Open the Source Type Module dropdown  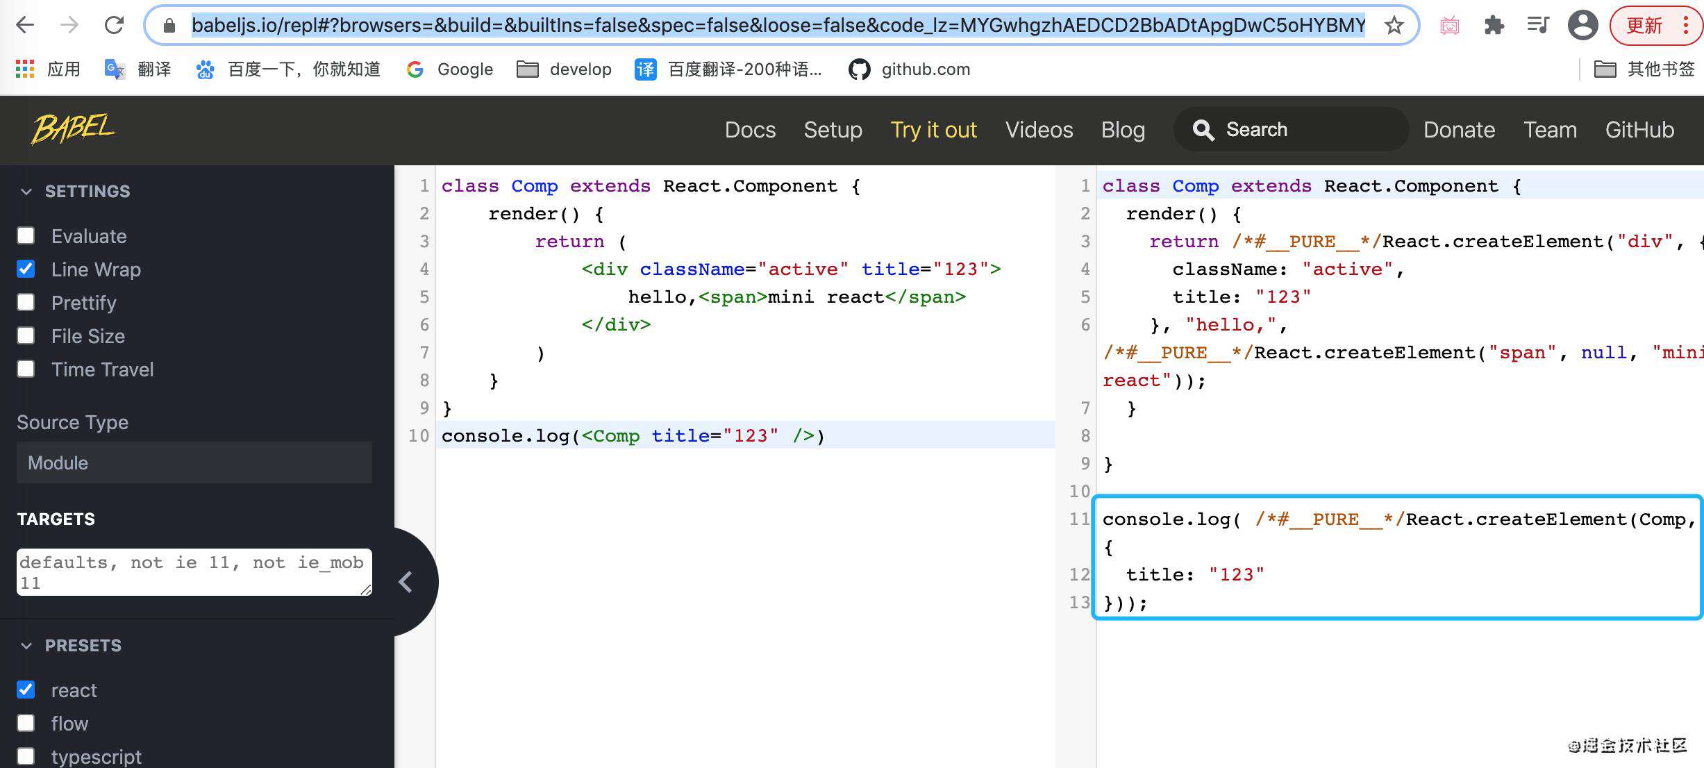(194, 462)
